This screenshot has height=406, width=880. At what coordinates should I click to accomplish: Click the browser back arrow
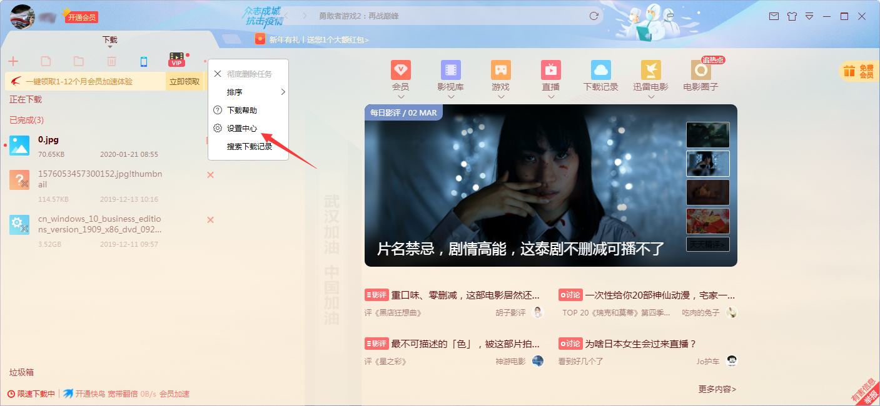pos(286,16)
